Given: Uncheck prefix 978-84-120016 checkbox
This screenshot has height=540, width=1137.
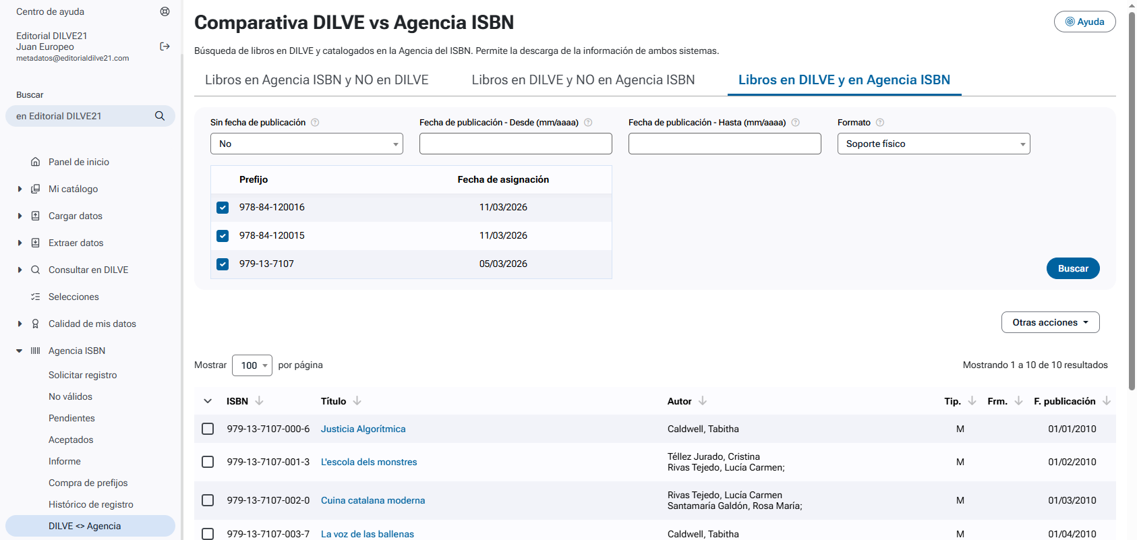Looking at the screenshot, I should tap(223, 208).
